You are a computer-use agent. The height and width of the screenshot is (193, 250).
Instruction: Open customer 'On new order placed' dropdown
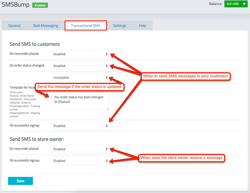click(x=80, y=54)
